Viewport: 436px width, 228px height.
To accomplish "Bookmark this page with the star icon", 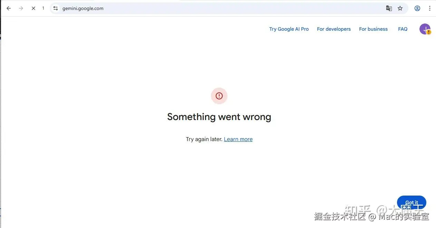I will click(x=400, y=8).
